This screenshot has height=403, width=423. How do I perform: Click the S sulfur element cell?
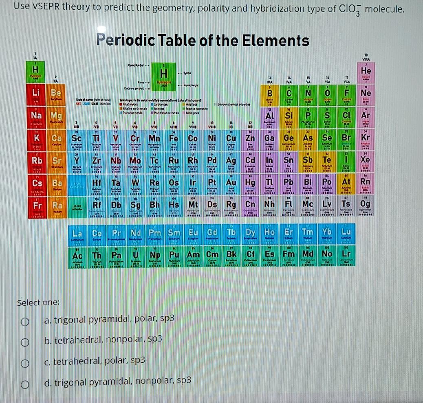(x=327, y=118)
